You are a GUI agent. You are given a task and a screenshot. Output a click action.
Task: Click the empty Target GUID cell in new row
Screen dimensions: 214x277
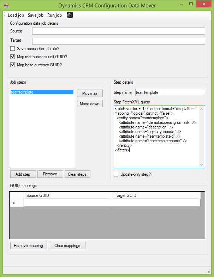point(156,203)
